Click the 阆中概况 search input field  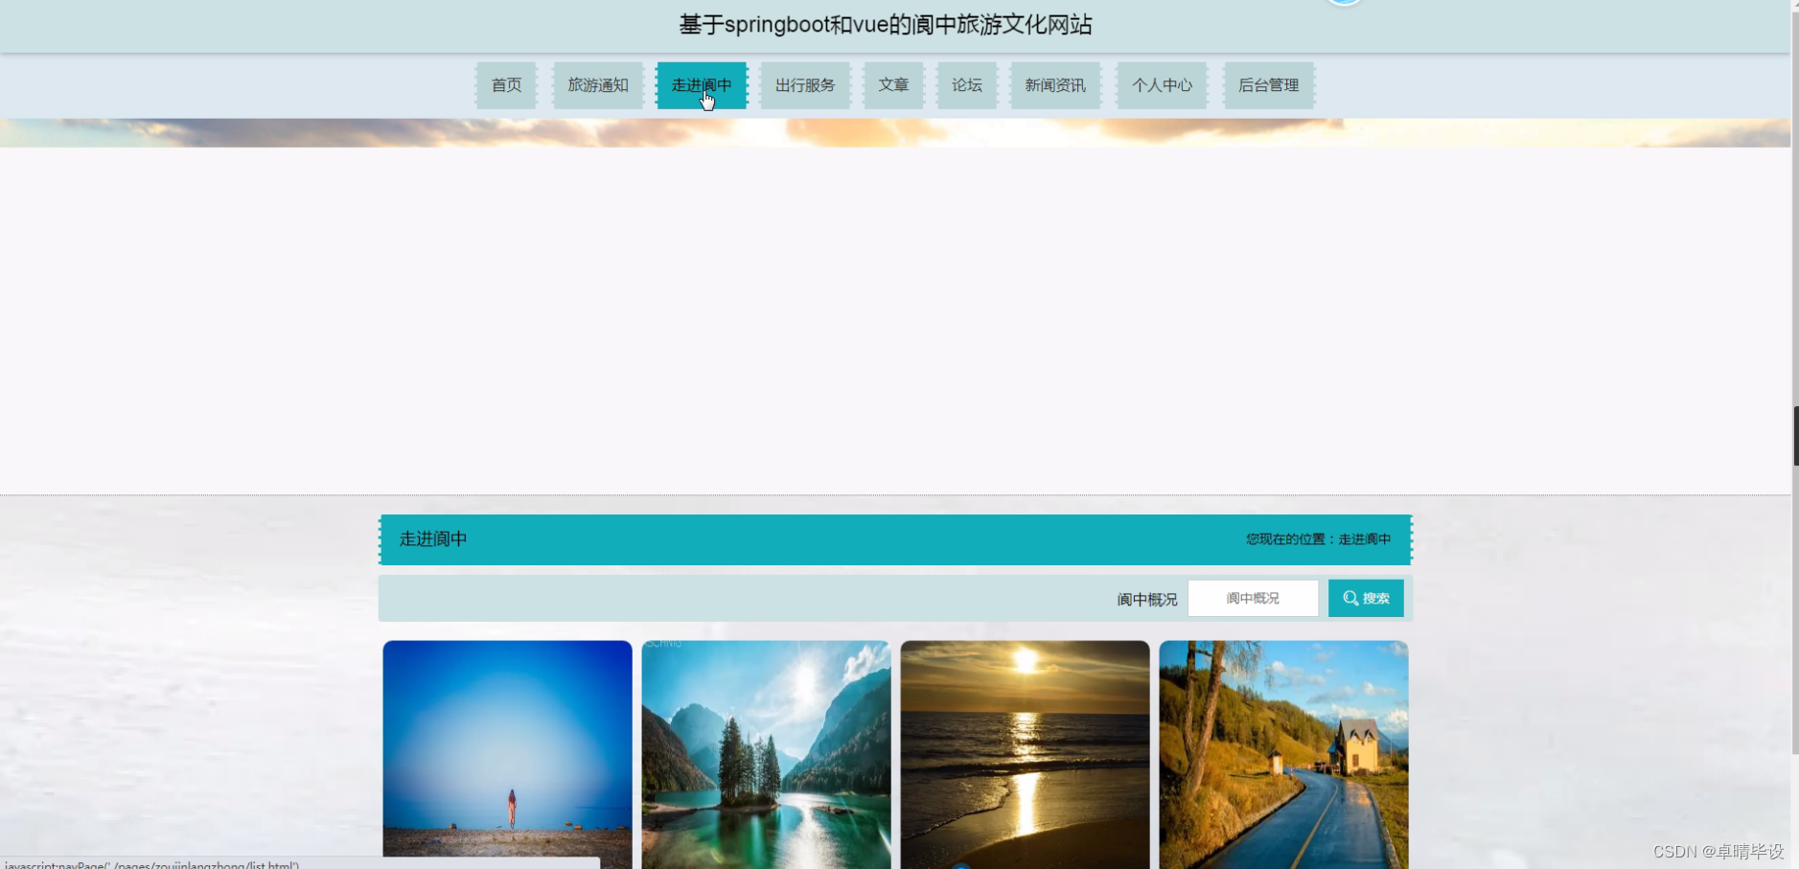1253,598
